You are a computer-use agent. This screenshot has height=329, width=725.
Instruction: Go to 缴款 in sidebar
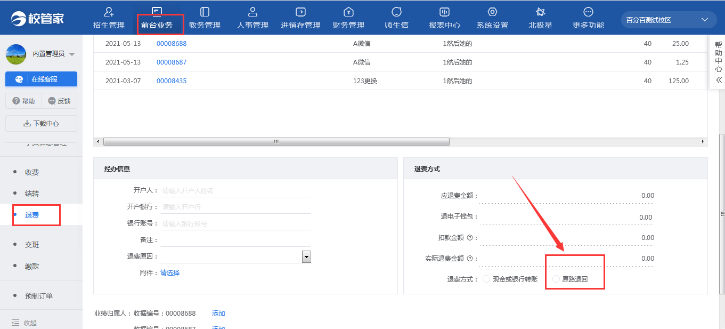click(x=32, y=266)
